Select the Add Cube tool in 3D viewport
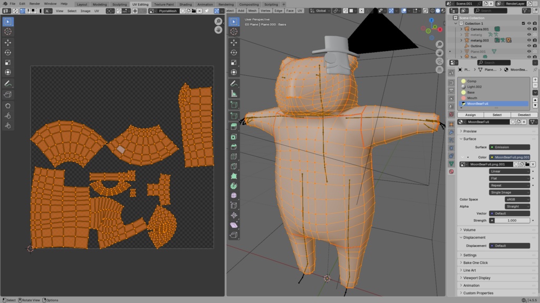 234,105
